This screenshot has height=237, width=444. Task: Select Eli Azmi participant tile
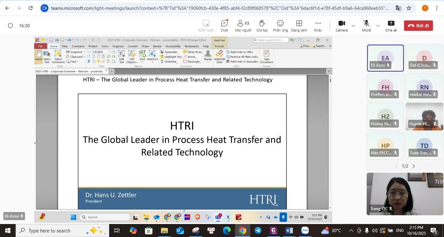pyautogui.click(x=385, y=58)
